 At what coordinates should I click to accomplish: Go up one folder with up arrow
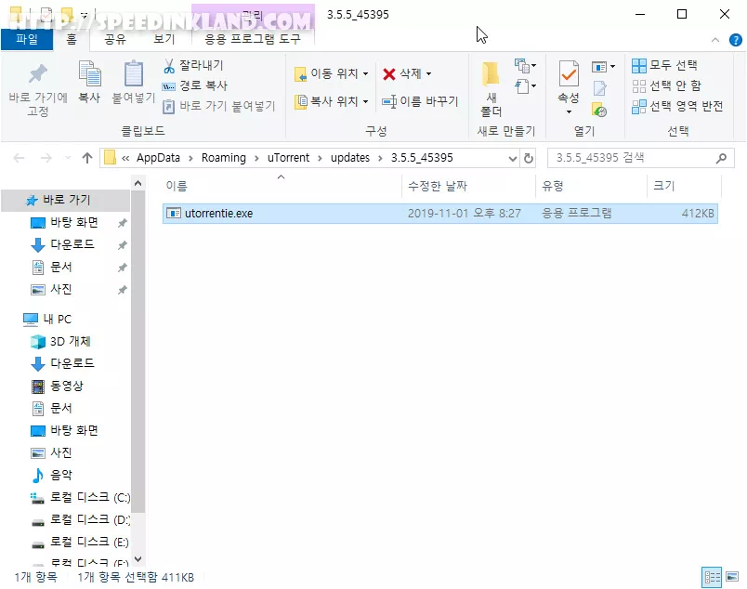pyautogui.click(x=87, y=158)
